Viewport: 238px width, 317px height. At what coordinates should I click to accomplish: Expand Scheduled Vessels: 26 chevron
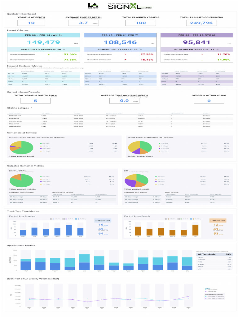click(x=64, y=49)
